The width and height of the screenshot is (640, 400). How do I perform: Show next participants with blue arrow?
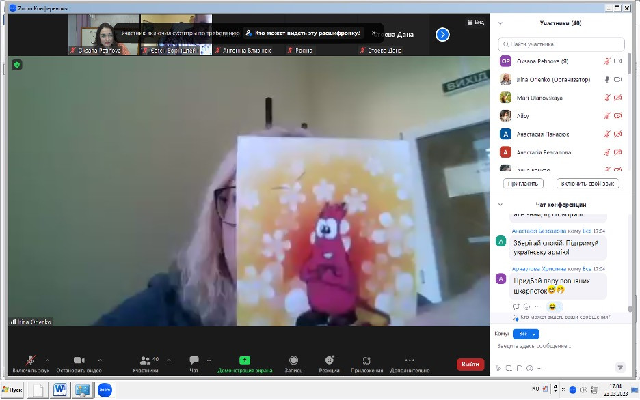point(442,35)
